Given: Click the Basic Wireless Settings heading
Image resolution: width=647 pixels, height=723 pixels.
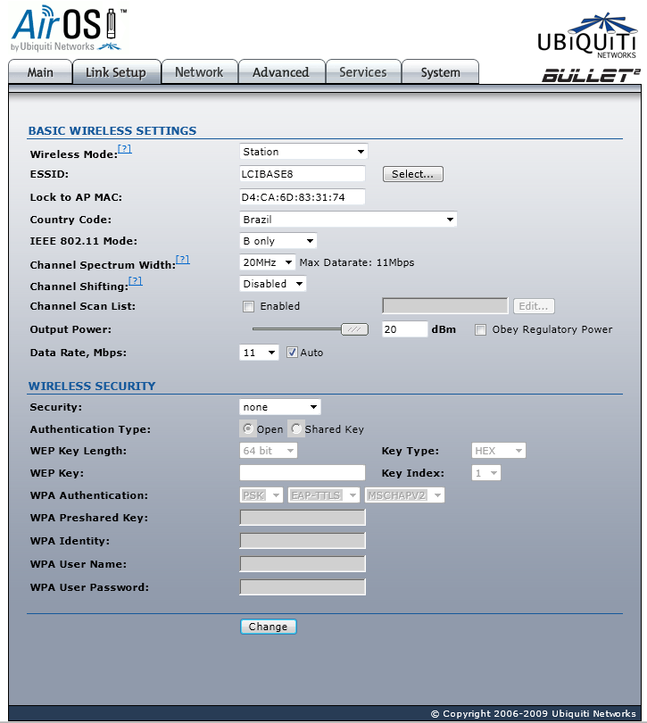Looking at the screenshot, I should 112,131.
